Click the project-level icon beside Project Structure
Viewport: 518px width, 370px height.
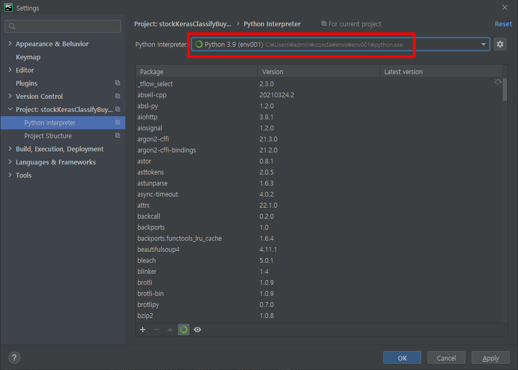117,136
